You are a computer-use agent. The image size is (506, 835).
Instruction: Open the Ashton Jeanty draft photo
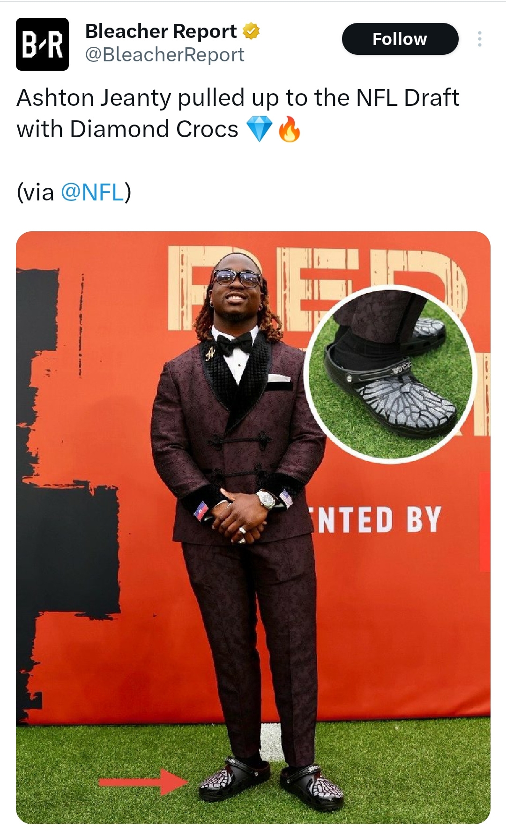pos(253,527)
